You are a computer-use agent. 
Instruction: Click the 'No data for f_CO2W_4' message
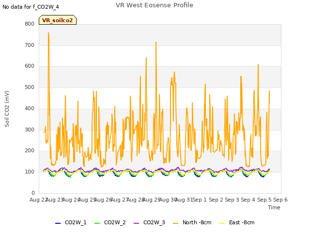point(31,7)
